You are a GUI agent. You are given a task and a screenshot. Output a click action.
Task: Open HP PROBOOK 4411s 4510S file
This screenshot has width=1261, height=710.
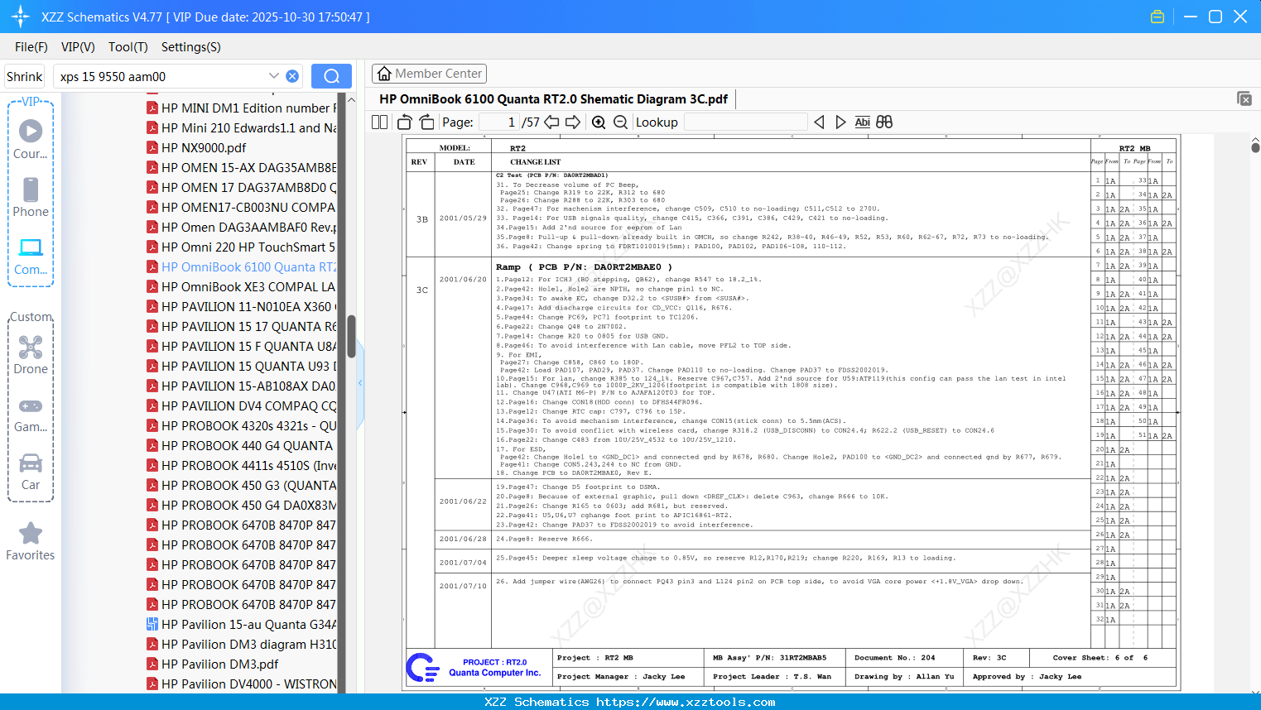coord(241,466)
